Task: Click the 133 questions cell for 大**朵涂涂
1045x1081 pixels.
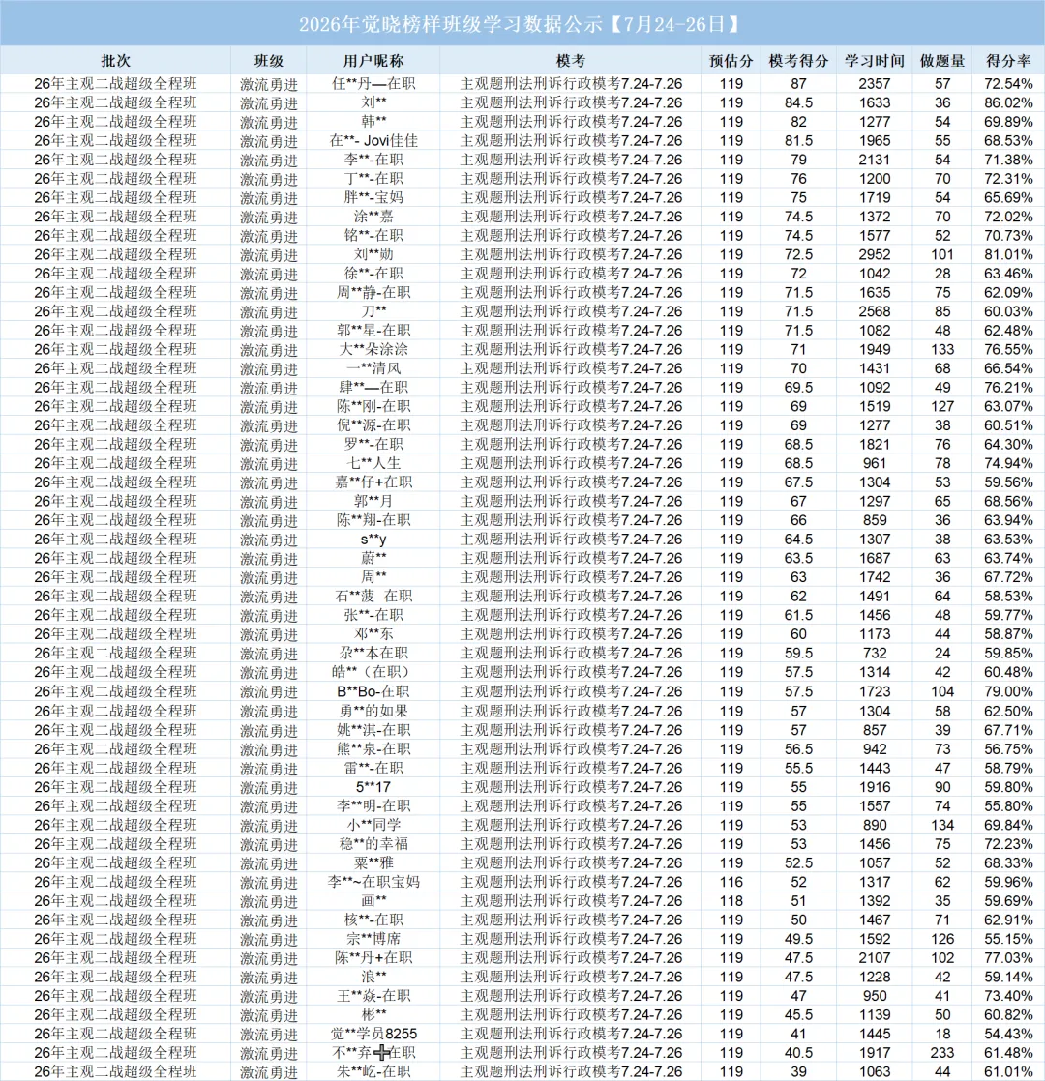Action: [x=942, y=349]
